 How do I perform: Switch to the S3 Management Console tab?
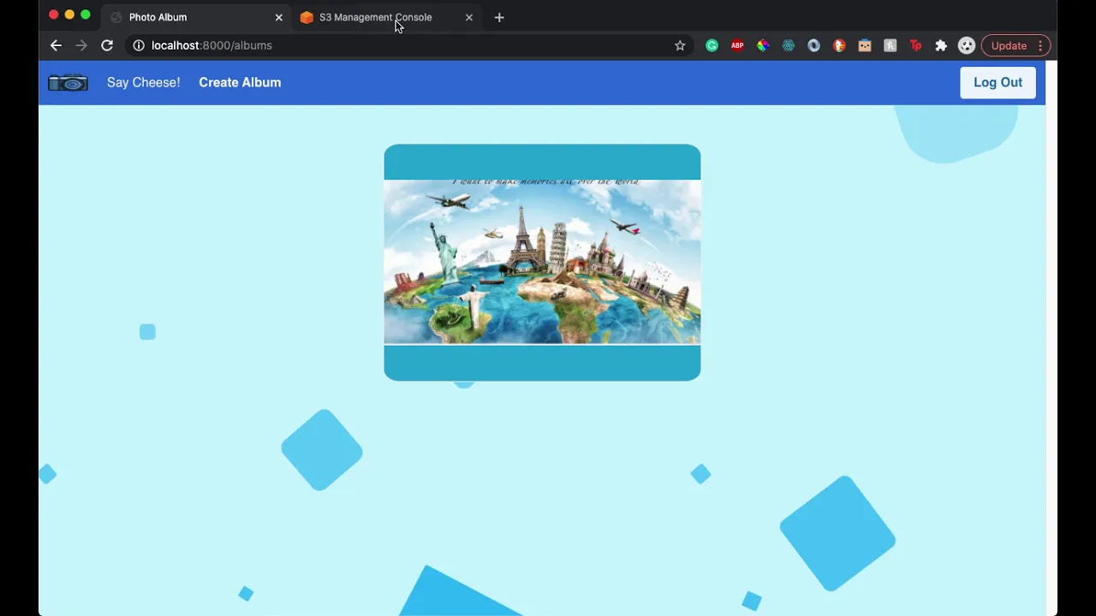[x=387, y=17]
